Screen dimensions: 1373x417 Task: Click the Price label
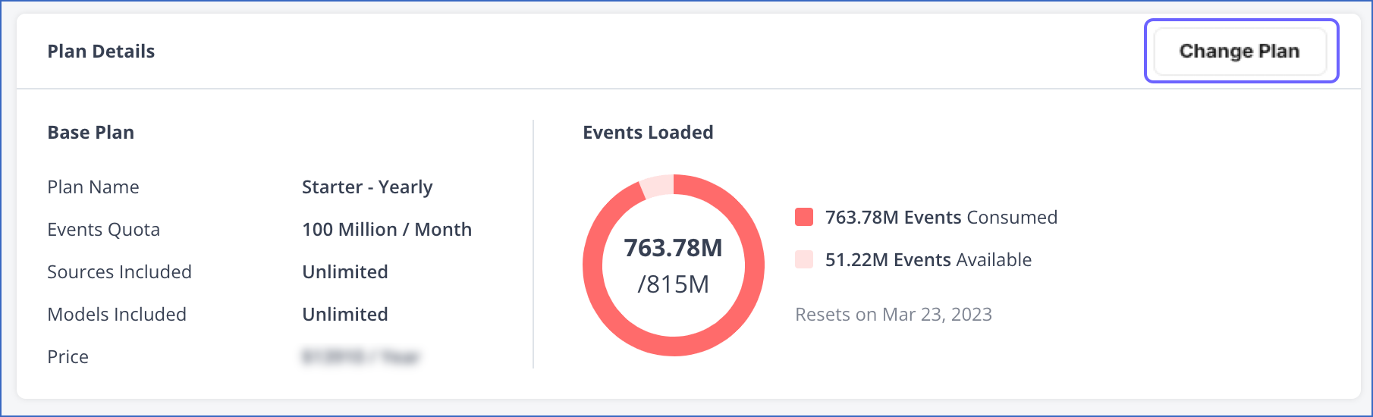68,356
